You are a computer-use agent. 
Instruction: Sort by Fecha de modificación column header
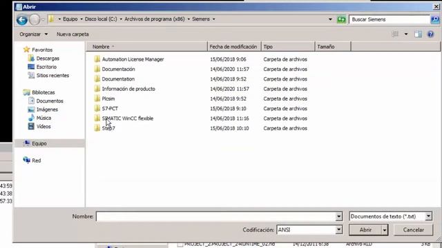233,47
